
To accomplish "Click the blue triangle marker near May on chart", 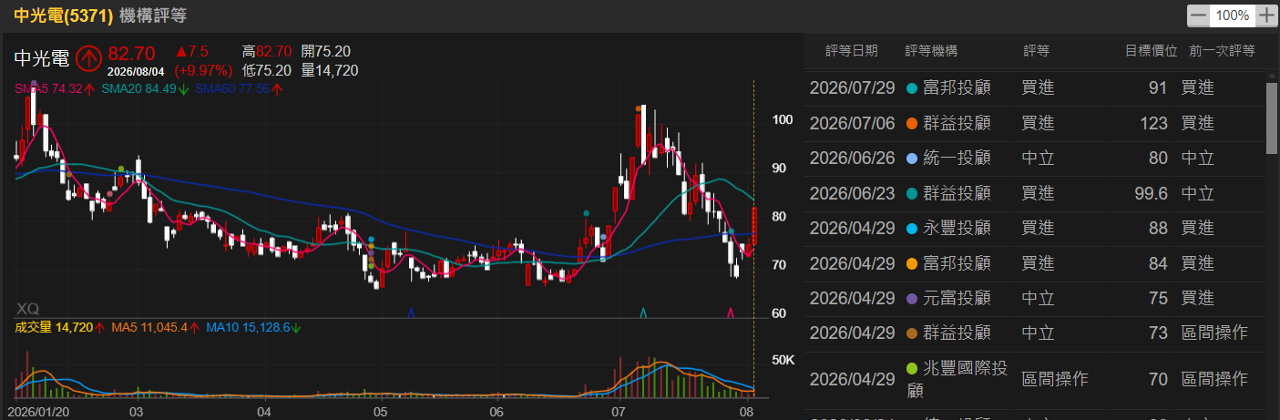I will pyautogui.click(x=411, y=312).
